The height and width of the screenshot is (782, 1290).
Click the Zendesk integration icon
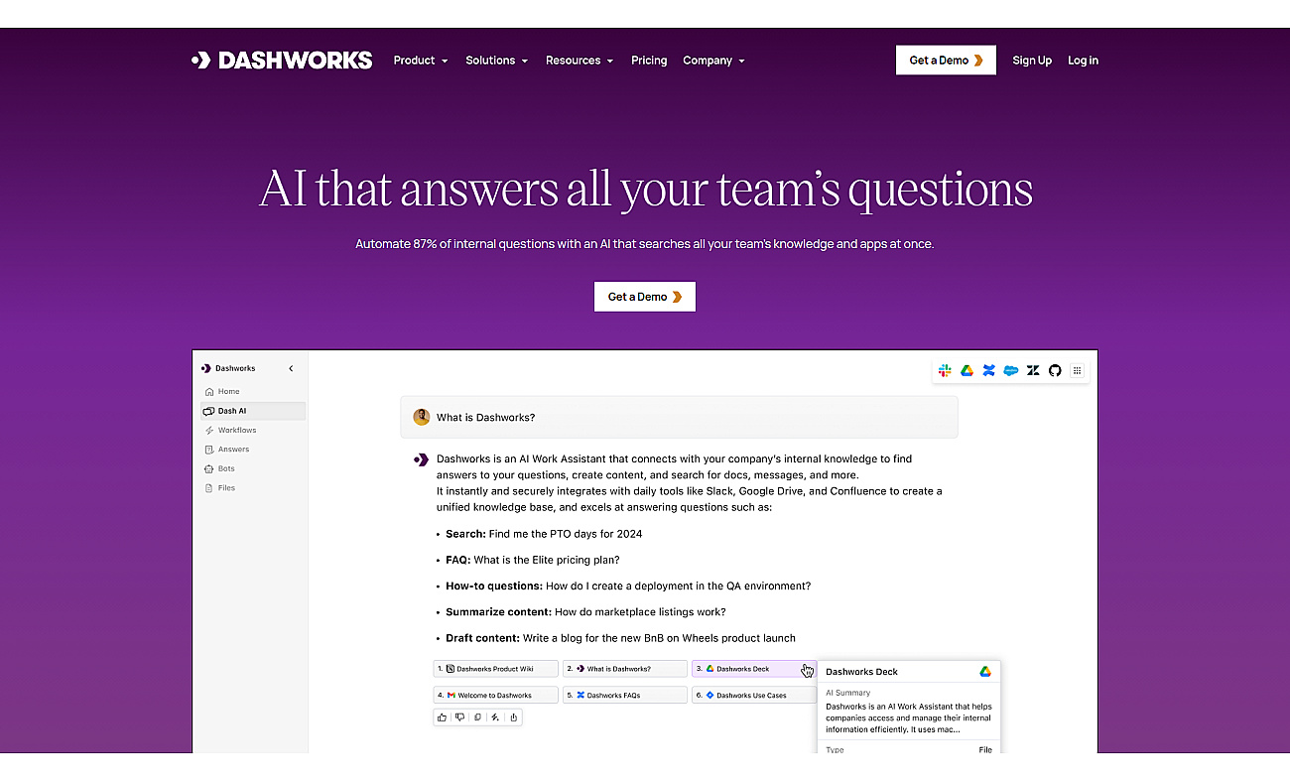pyautogui.click(x=1033, y=370)
